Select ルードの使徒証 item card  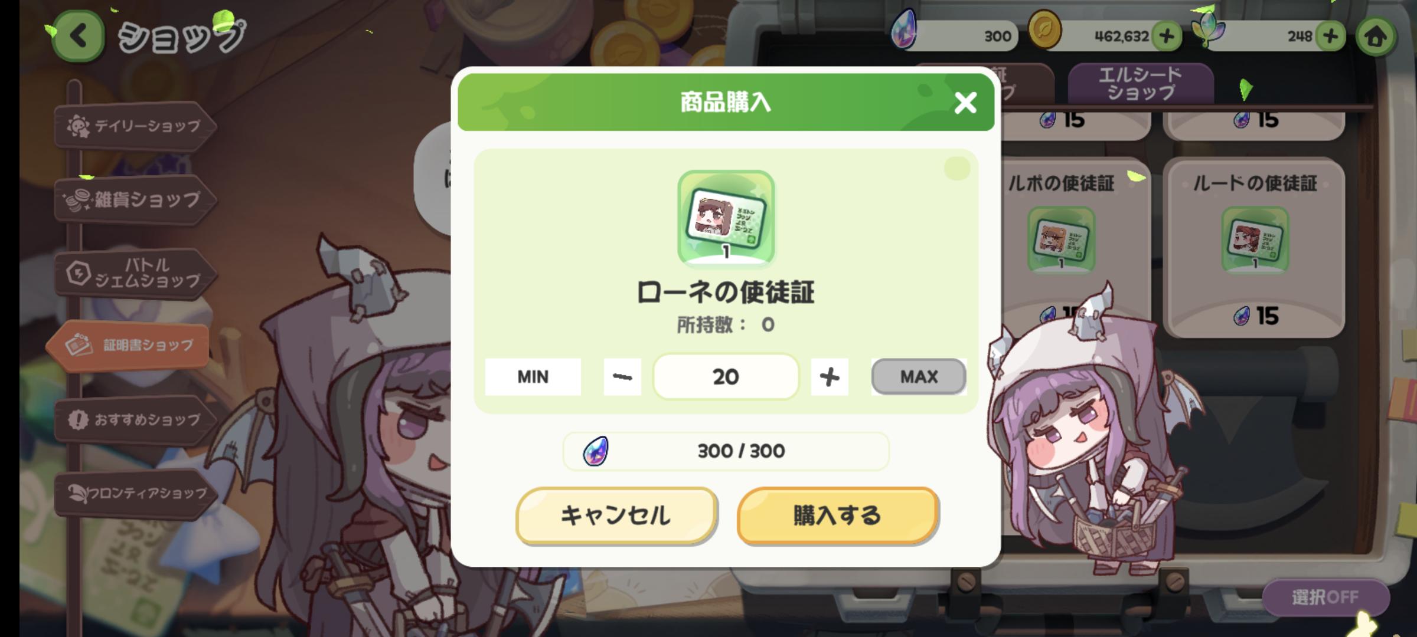pos(1254,248)
